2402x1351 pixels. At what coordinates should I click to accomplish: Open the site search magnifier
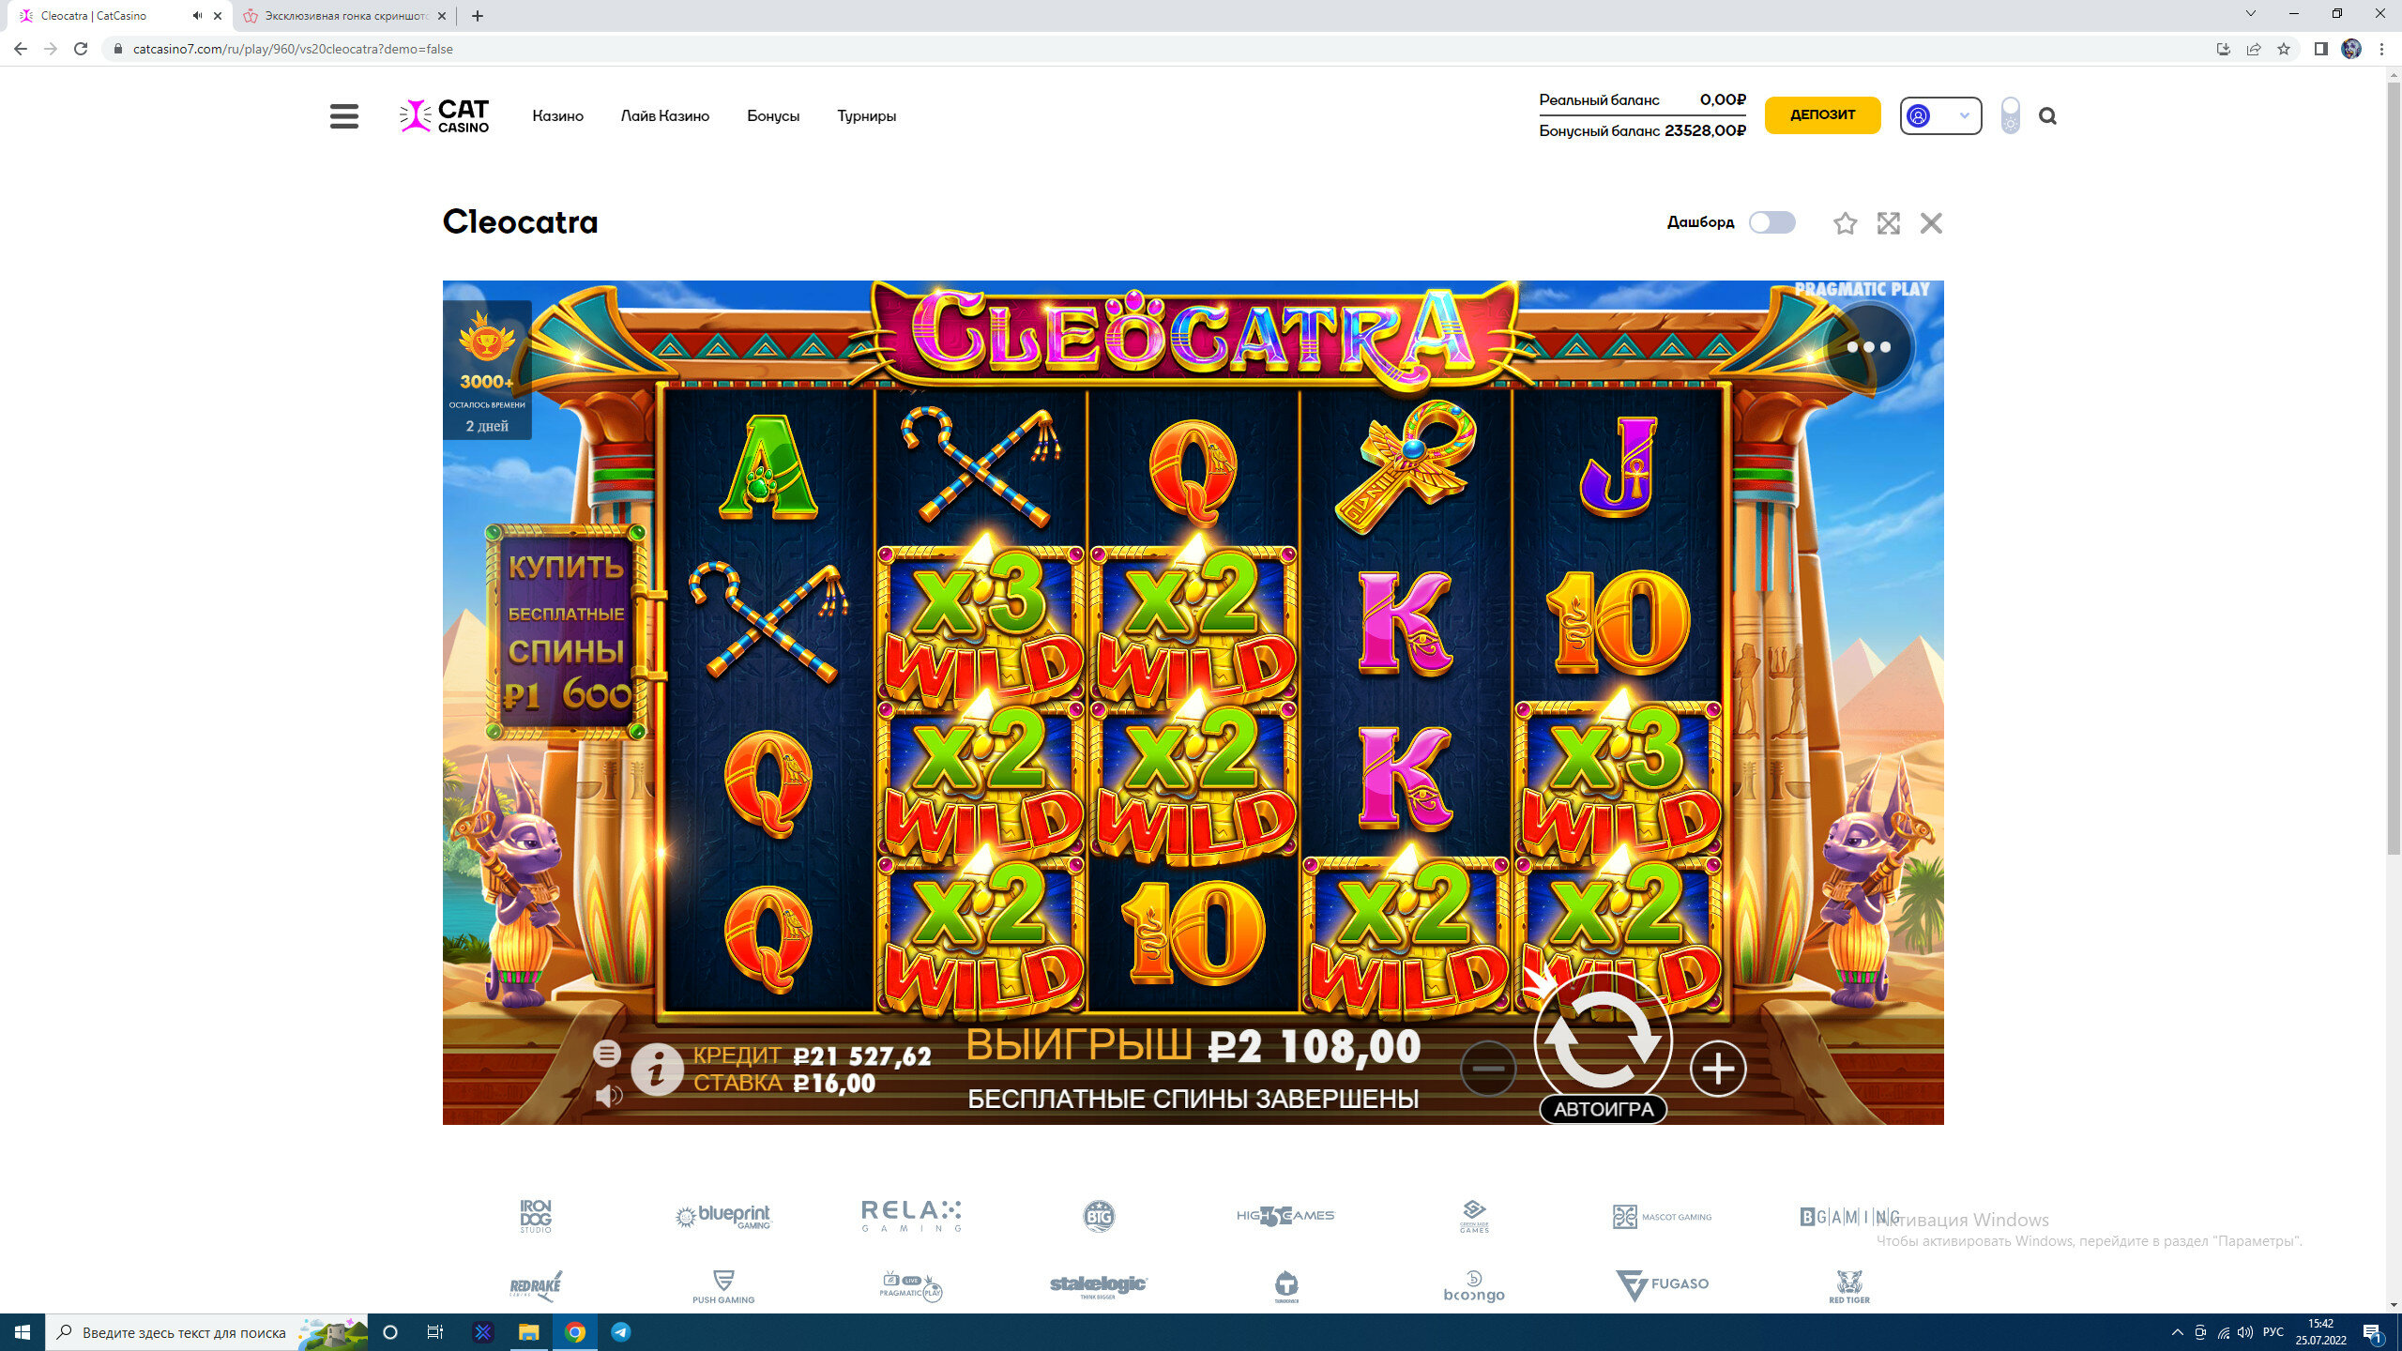pyautogui.click(x=2047, y=116)
